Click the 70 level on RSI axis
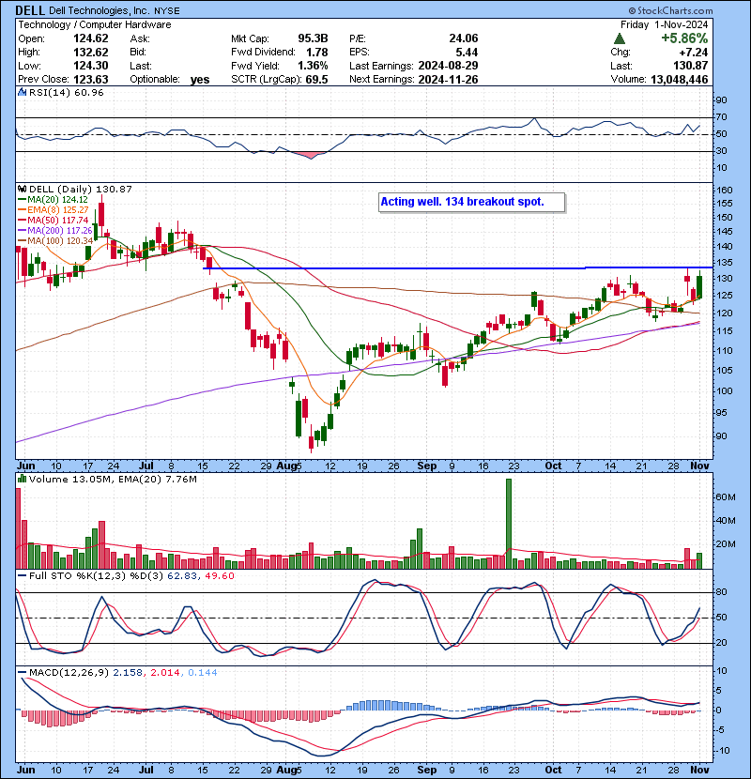The height and width of the screenshot is (779, 751). (x=721, y=117)
